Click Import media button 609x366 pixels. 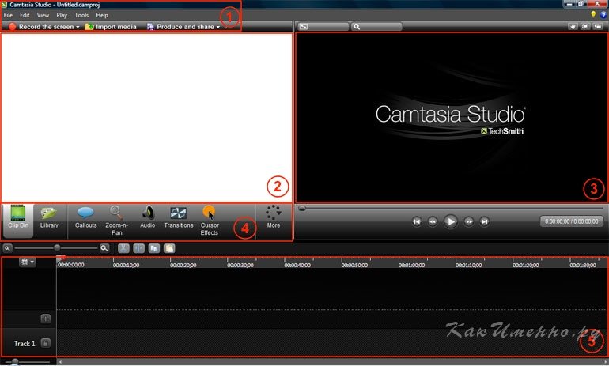[x=111, y=27]
